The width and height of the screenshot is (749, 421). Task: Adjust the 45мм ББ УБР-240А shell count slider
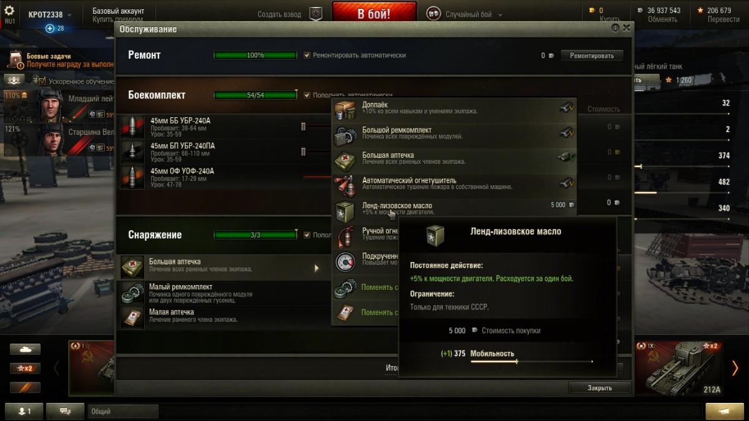click(x=303, y=126)
